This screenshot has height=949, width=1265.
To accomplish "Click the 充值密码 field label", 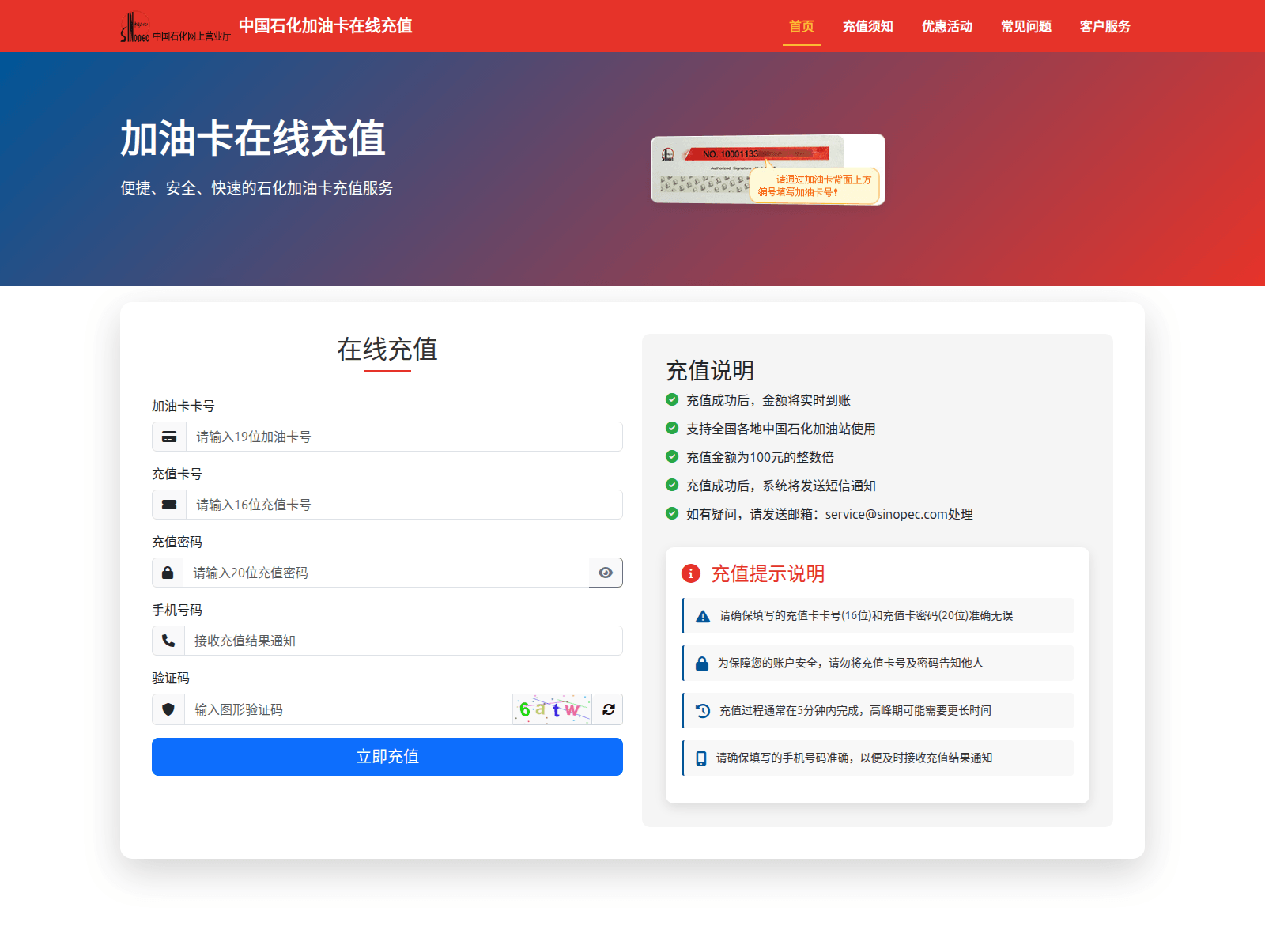I will 177,542.
